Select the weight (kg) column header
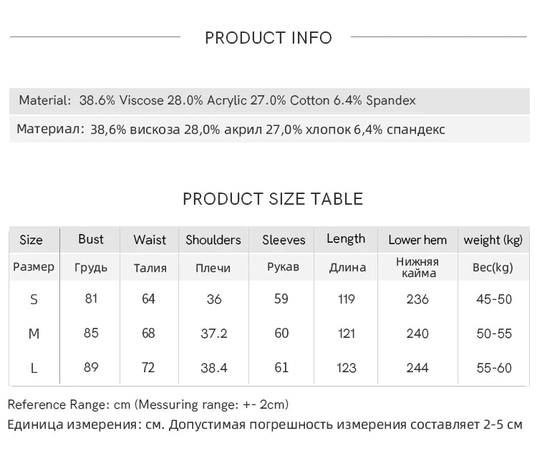This screenshot has width=537, height=451. pyautogui.click(x=493, y=240)
